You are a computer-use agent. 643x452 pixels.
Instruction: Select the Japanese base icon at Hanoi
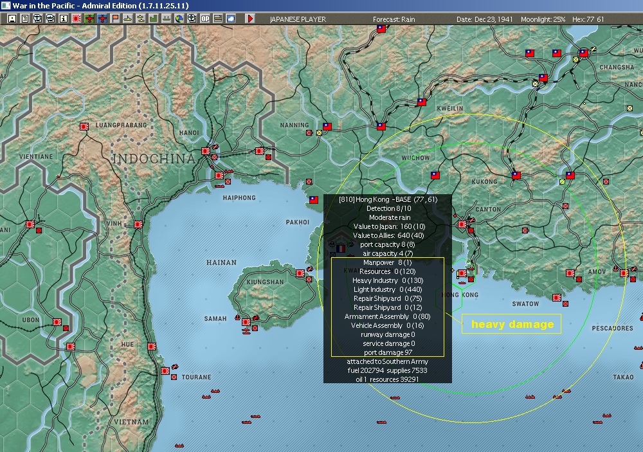point(206,151)
